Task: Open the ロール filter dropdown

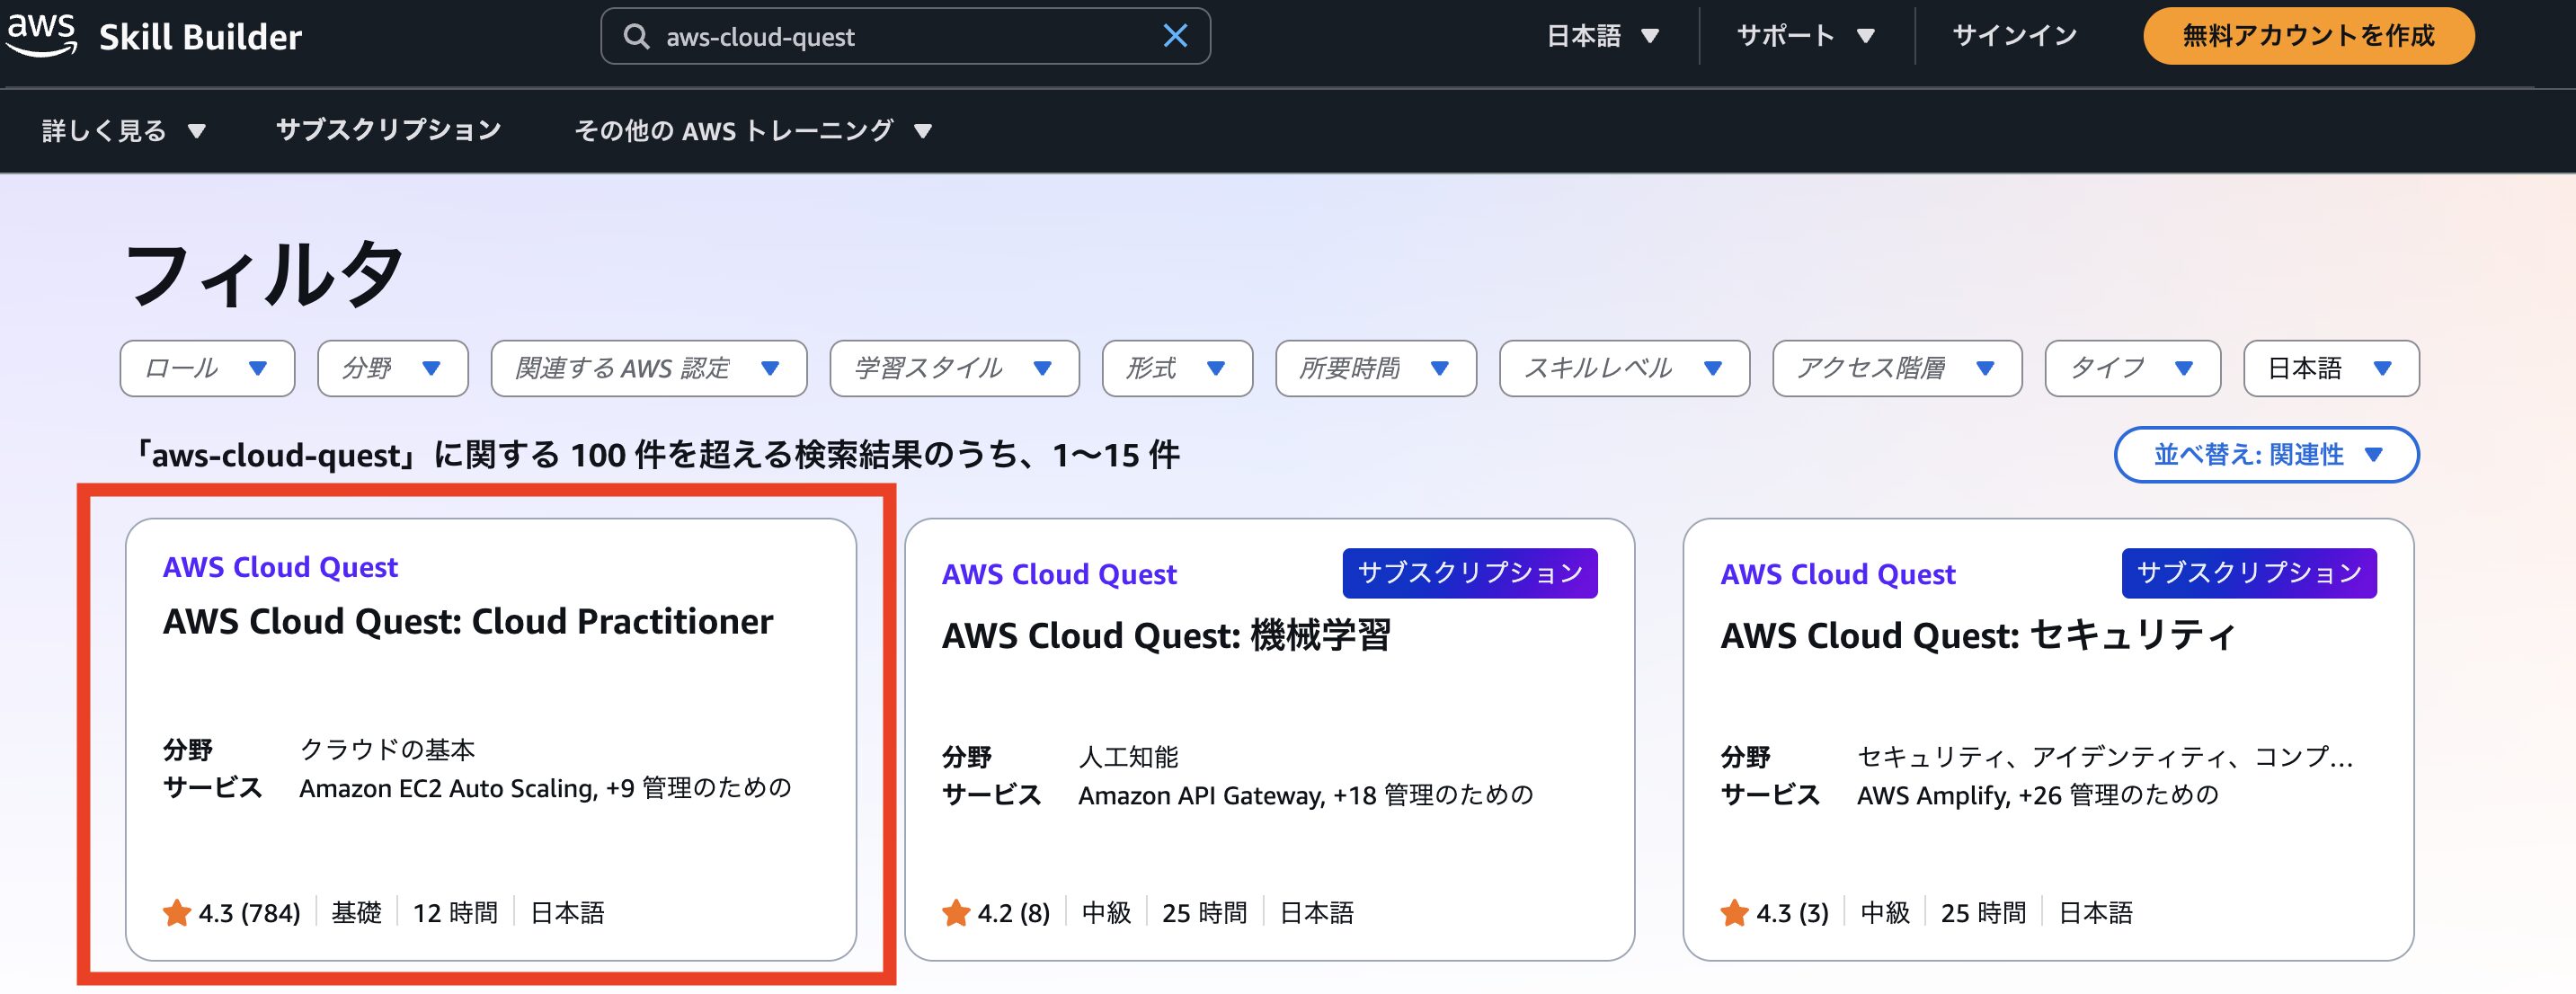Action: click(207, 369)
